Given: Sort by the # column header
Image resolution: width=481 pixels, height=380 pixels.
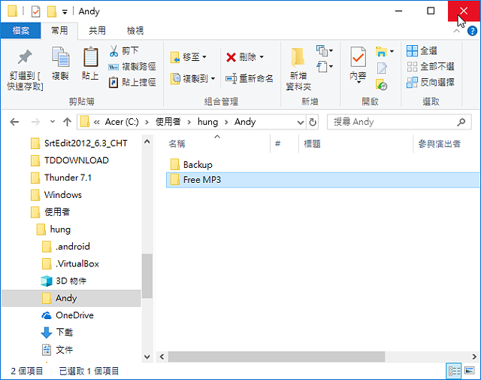Looking at the screenshot, I should tap(277, 144).
